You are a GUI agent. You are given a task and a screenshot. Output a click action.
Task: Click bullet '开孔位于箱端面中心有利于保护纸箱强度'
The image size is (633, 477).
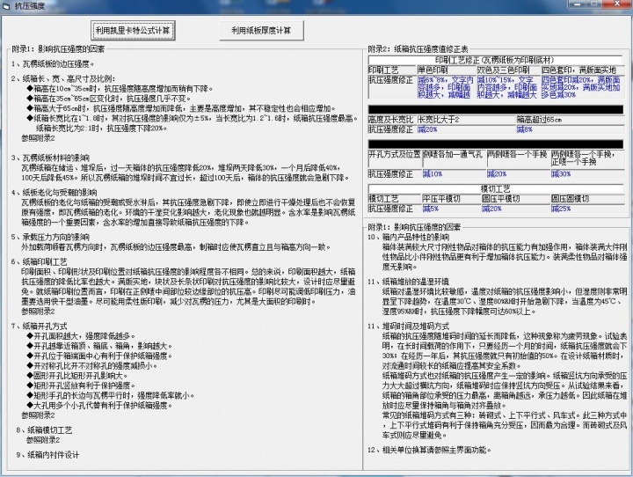[99, 356]
